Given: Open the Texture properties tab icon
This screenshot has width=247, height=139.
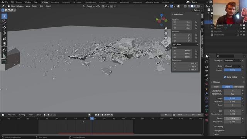Looking at the screenshot, I should tap(206, 120).
